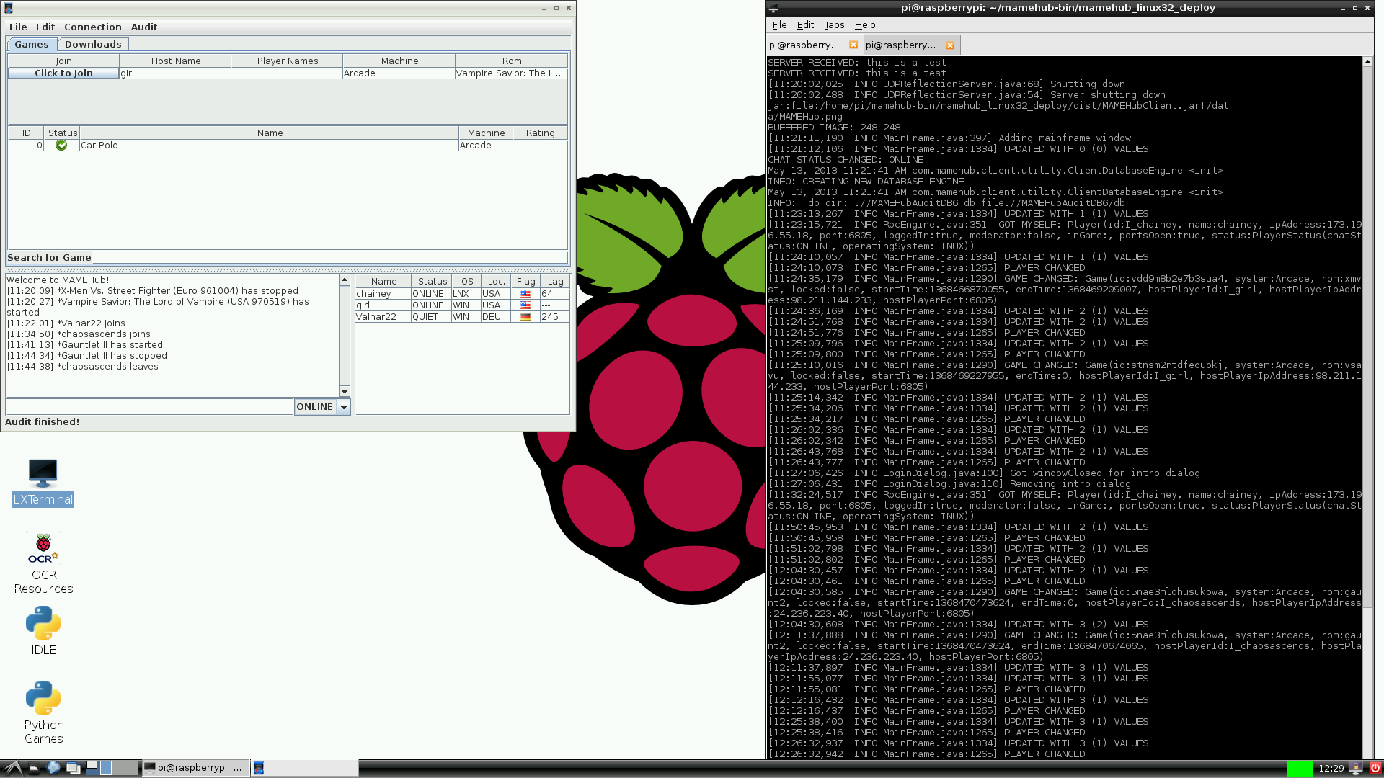Click the iconify all windows taskbar icon
This screenshot has width=1384, height=778.
tap(73, 768)
